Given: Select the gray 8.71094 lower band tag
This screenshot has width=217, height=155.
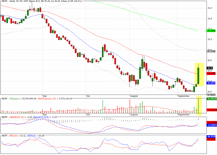Looking at the screenshot, I should [211, 95].
